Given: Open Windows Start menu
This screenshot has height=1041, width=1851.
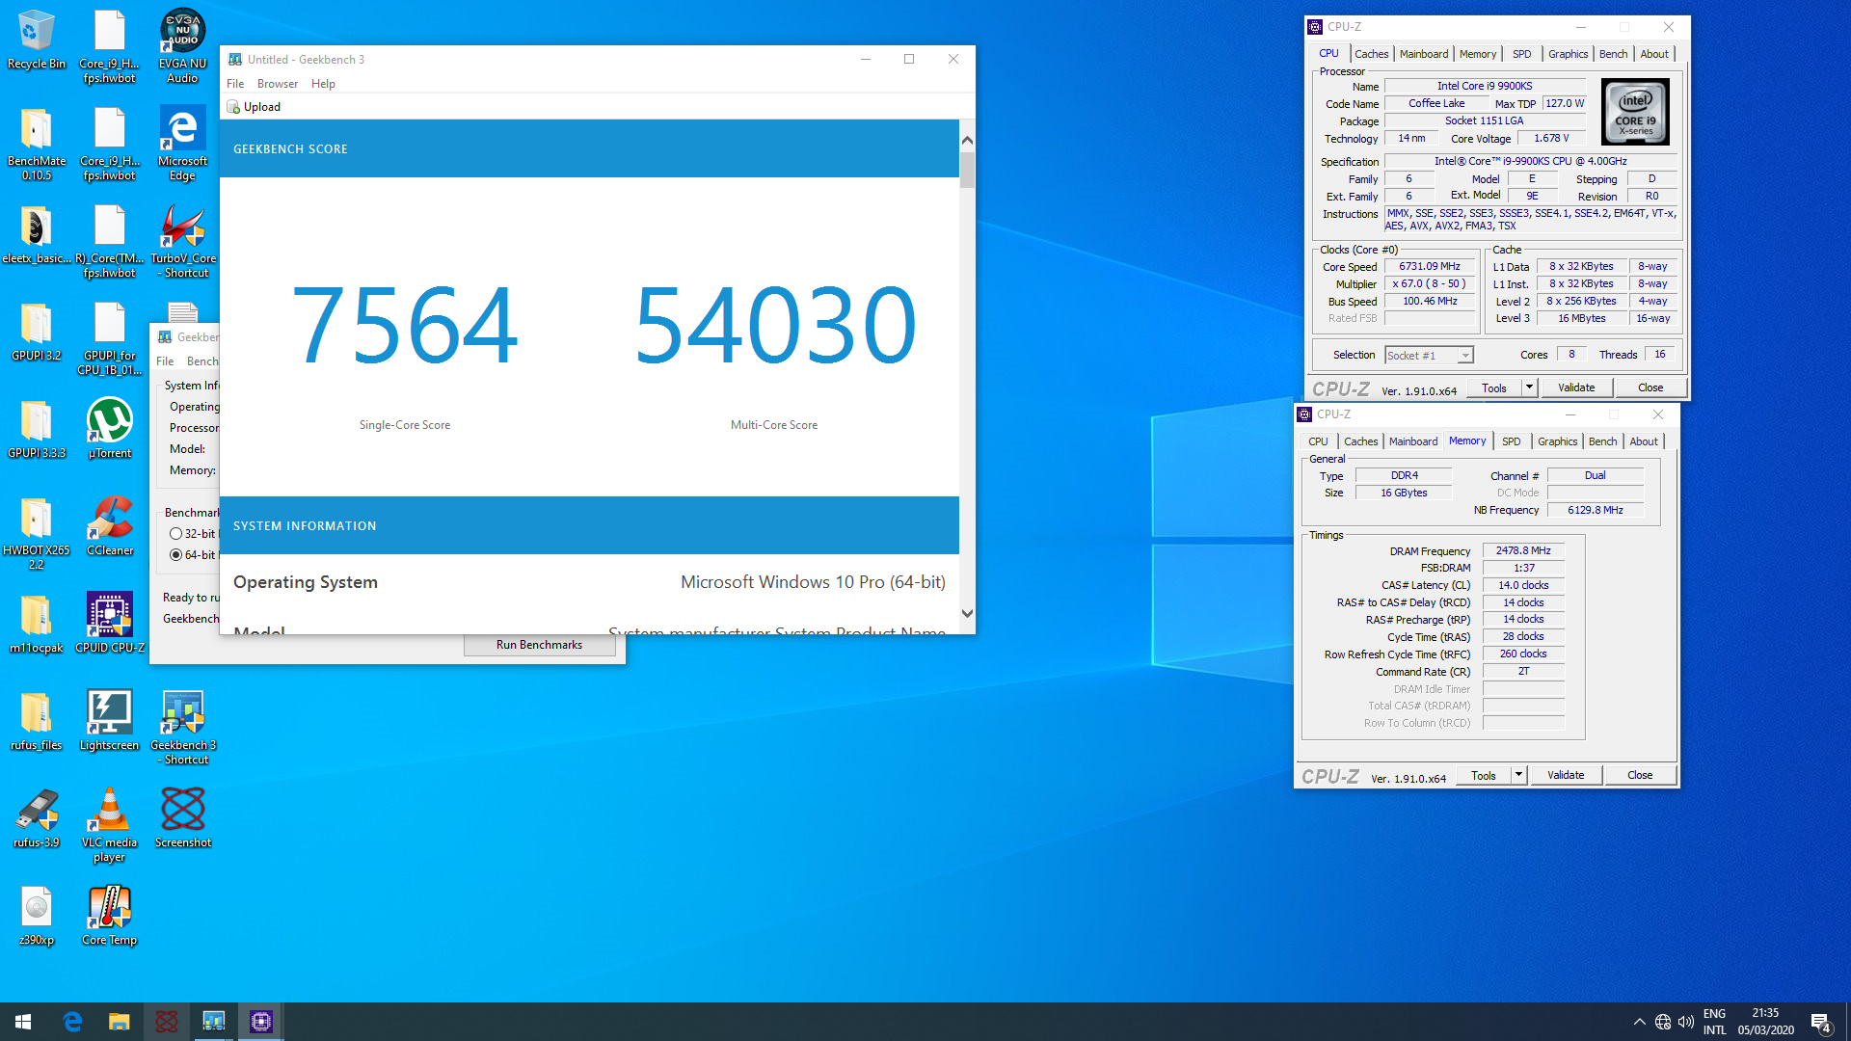Looking at the screenshot, I should tap(23, 1022).
